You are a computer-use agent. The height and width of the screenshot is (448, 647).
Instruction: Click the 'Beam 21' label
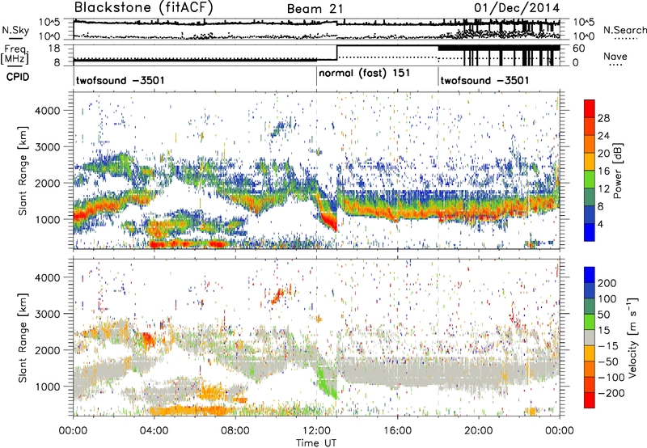tap(315, 9)
